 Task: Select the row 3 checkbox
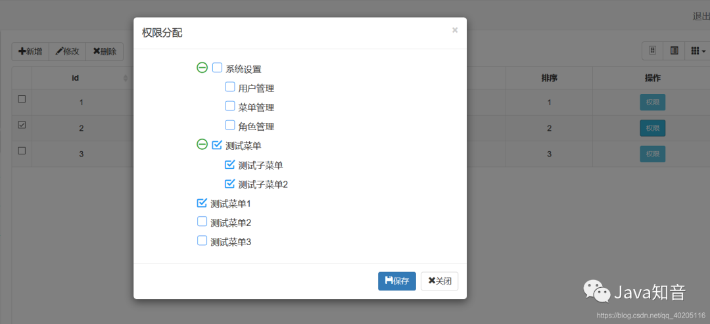(22, 151)
